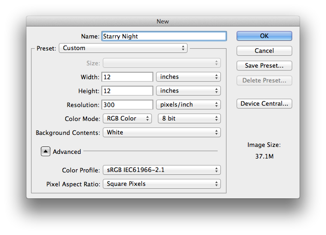This screenshot has height=235, width=326.
Task: Click the Save Preset button
Action: tap(264, 65)
